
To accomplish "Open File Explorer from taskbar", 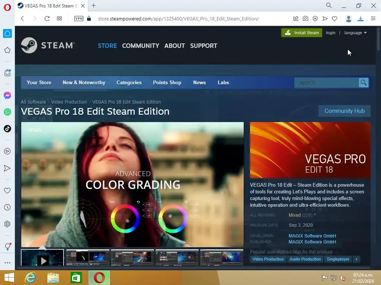I will tap(53, 278).
